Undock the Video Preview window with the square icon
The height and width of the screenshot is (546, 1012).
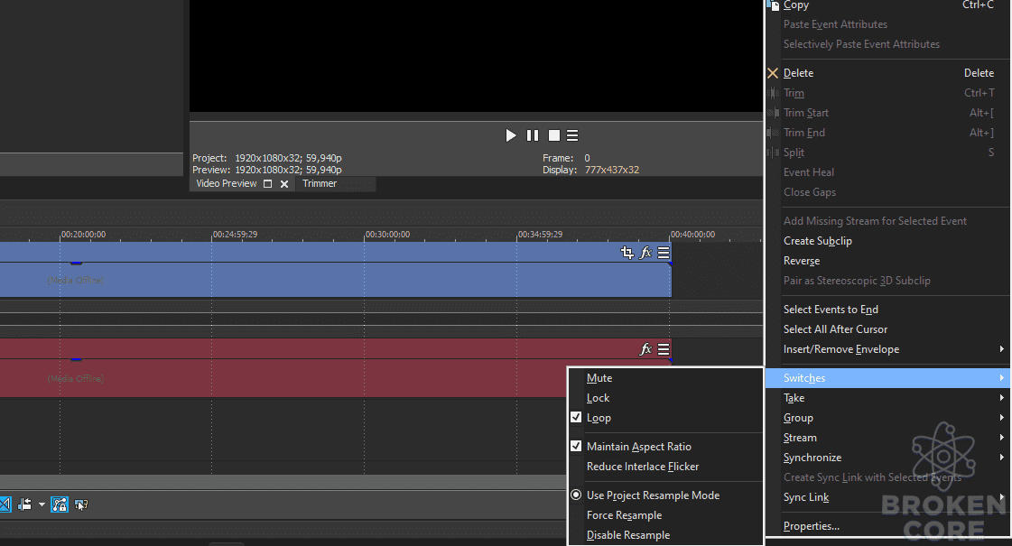click(268, 184)
